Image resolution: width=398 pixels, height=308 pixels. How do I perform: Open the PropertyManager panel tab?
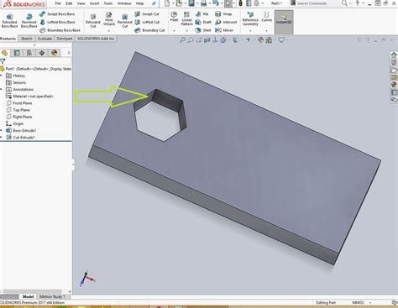17,53
